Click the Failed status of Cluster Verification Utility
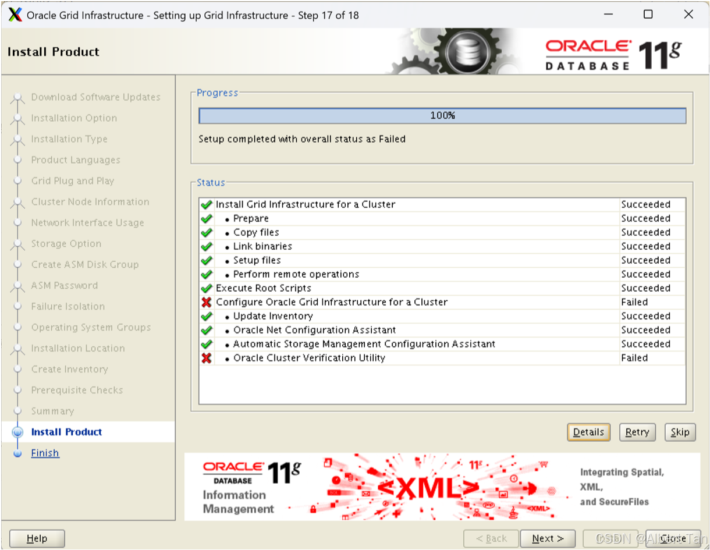 click(634, 358)
